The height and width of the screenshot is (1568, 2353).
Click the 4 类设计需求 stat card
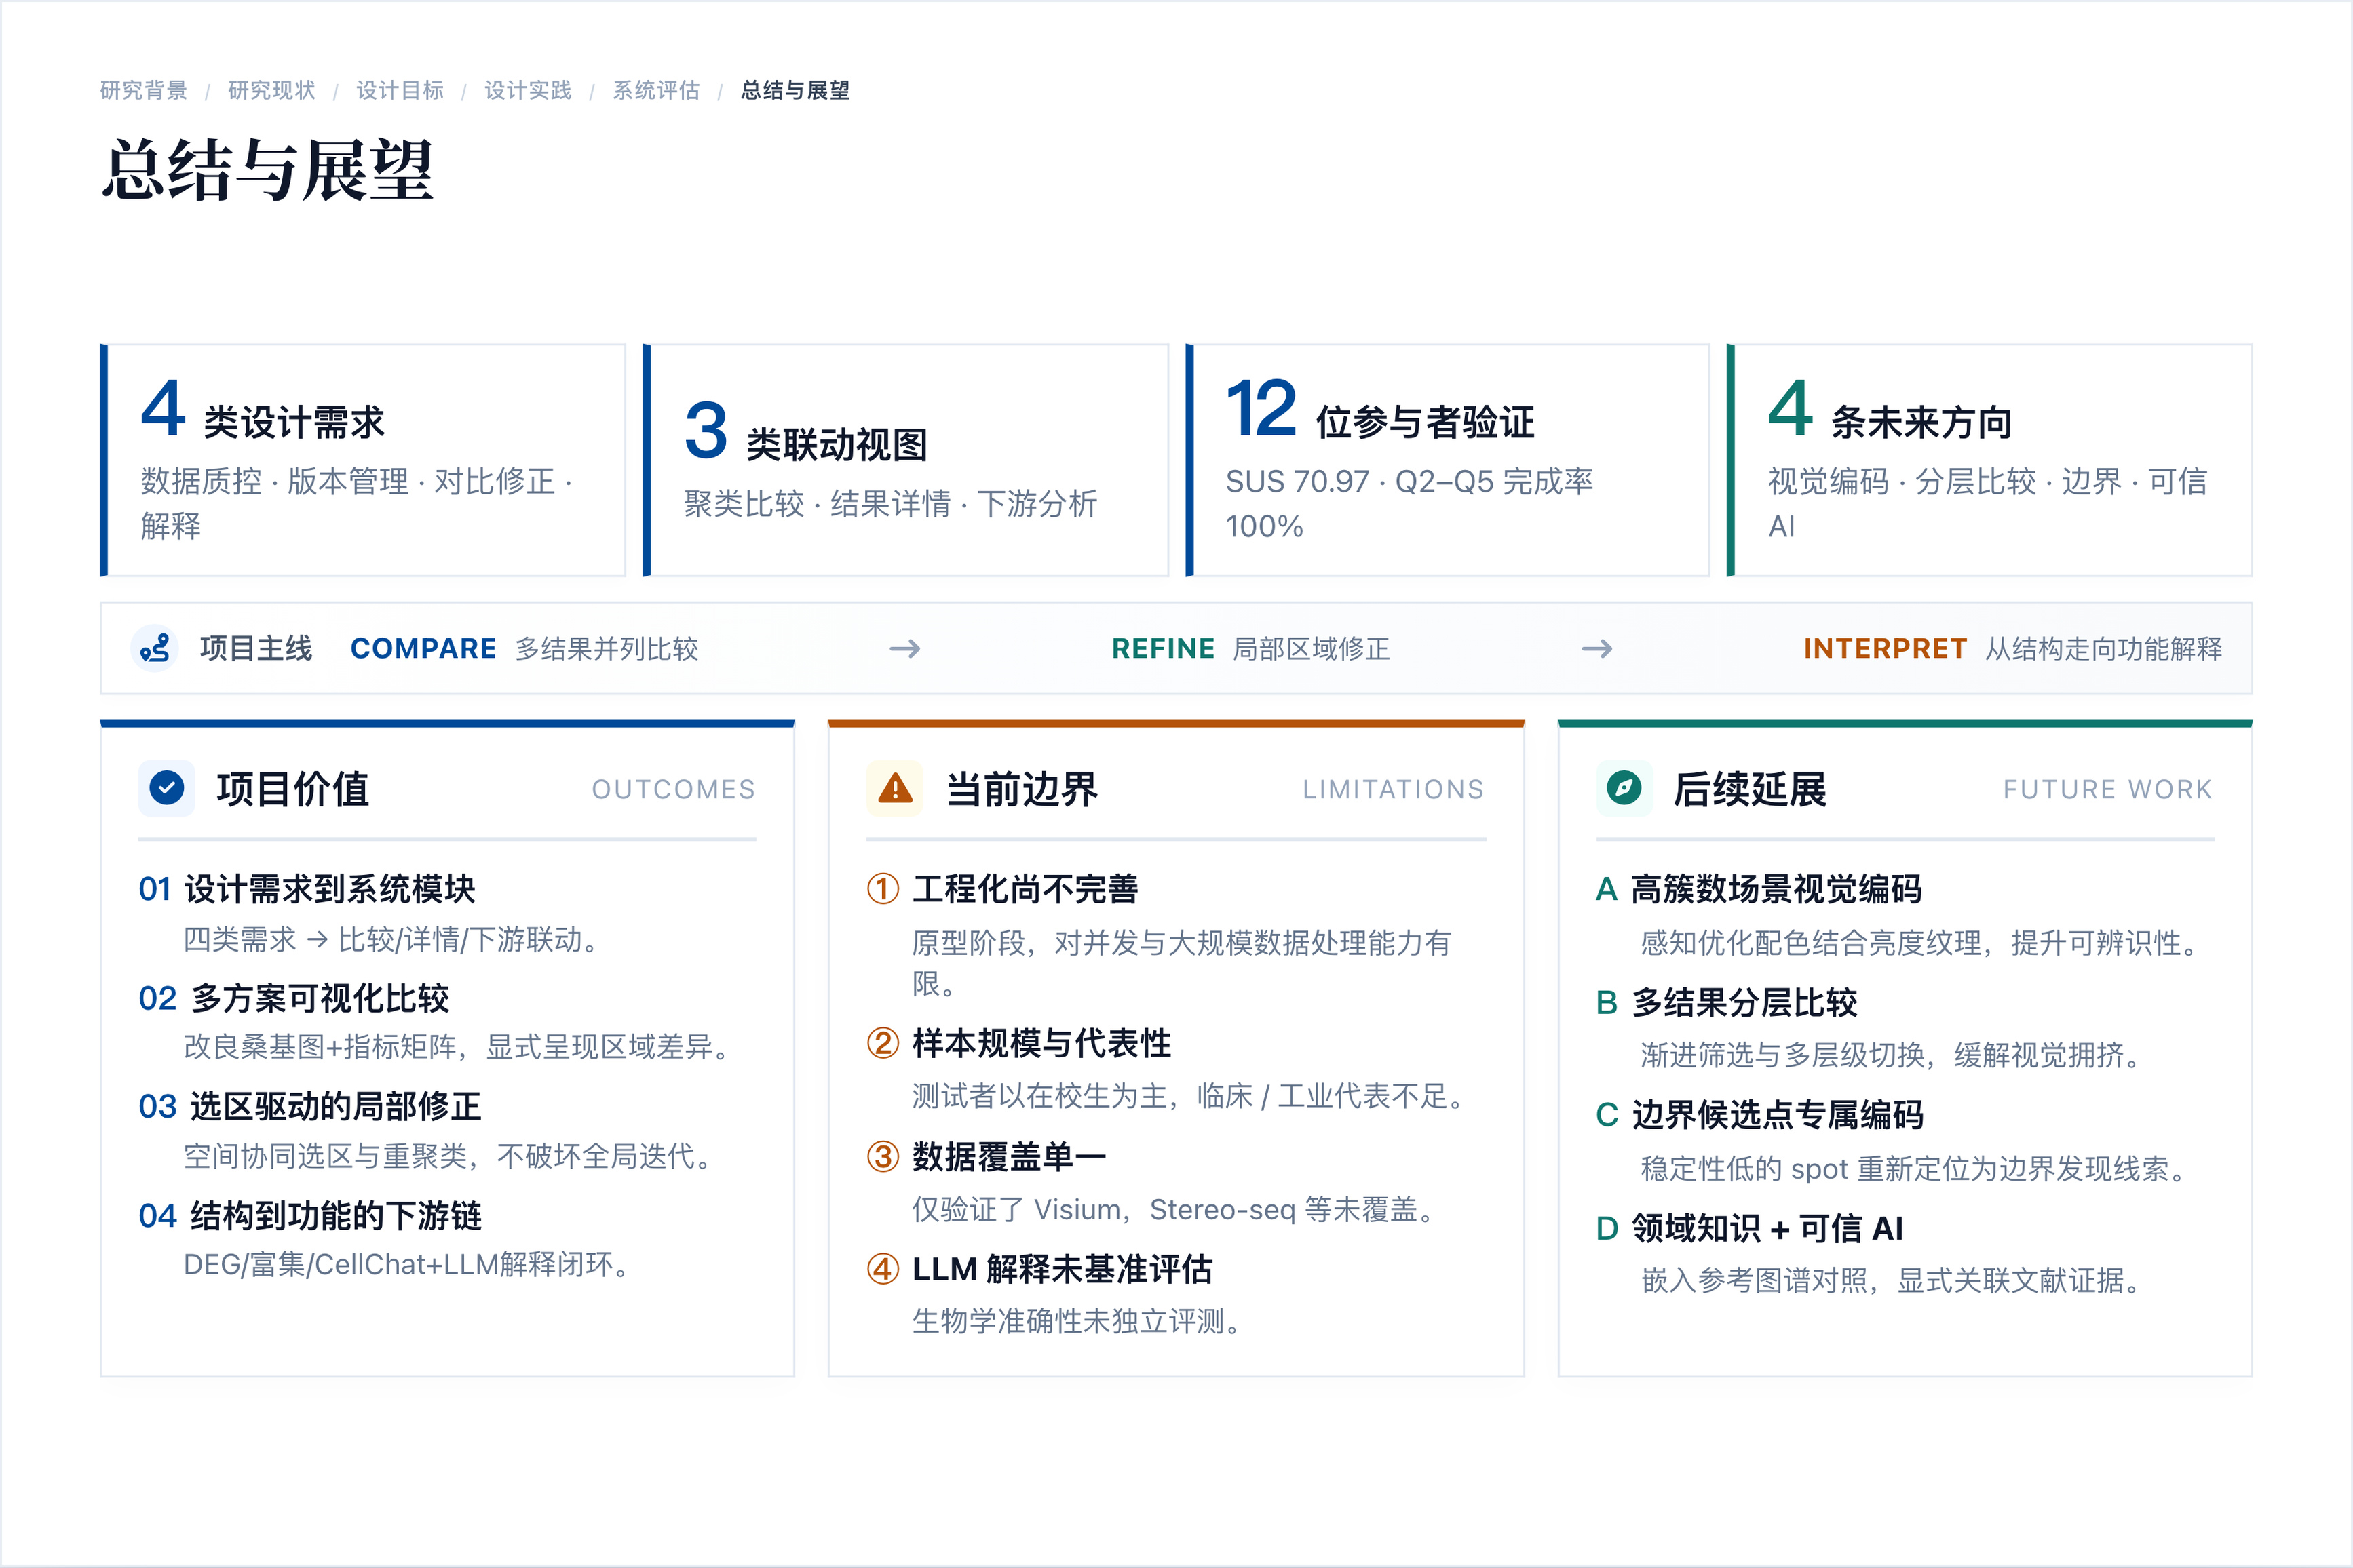[x=363, y=460]
